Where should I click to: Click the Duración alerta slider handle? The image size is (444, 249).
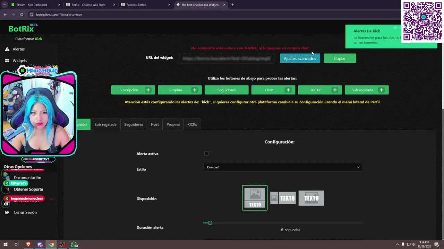(210, 223)
